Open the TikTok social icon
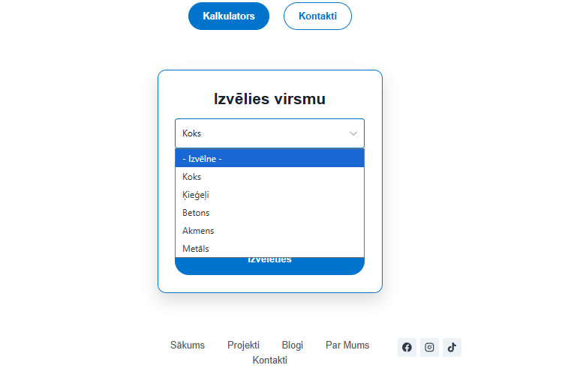 [x=452, y=347]
